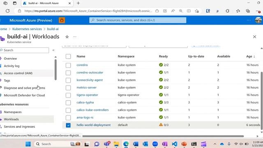The height and width of the screenshot is (148, 263).
Task: Click the left menu vertical scrollbar
Action: pyautogui.click(x=55, y=69)
